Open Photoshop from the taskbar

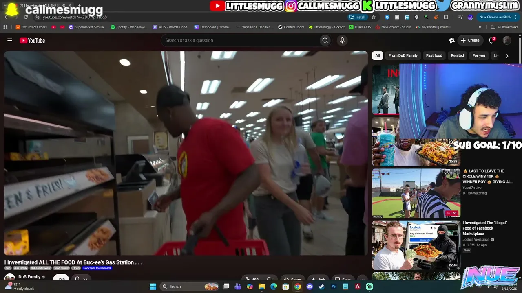pos(334,286)
